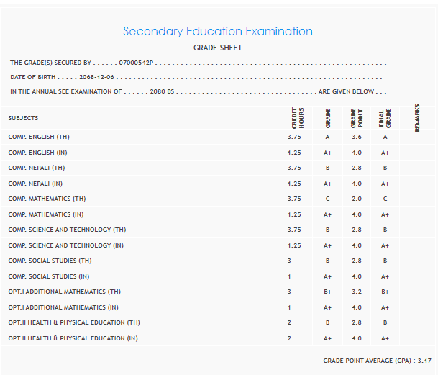The image size is (438, 375).
Task: Click the SUBJECTS column header
Action: tap(24, 118)
